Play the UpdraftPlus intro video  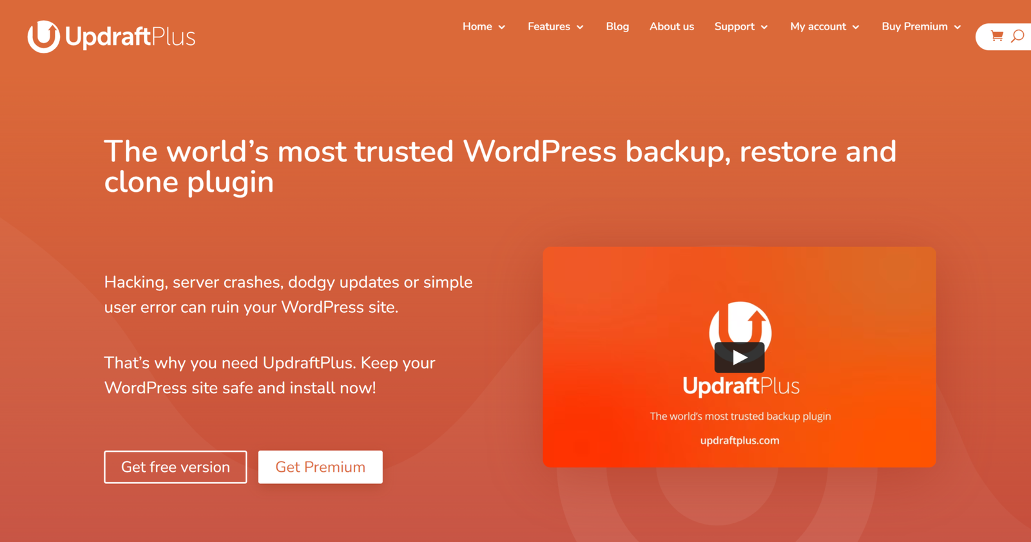tap(740, 357)
